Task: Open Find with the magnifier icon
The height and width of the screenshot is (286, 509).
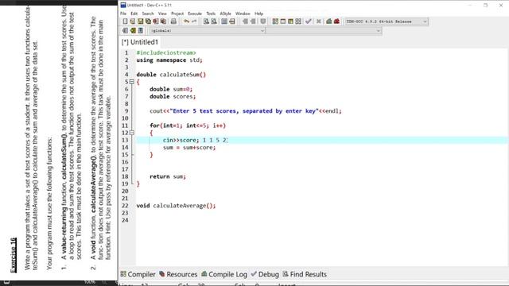Action: pos(206,21)
